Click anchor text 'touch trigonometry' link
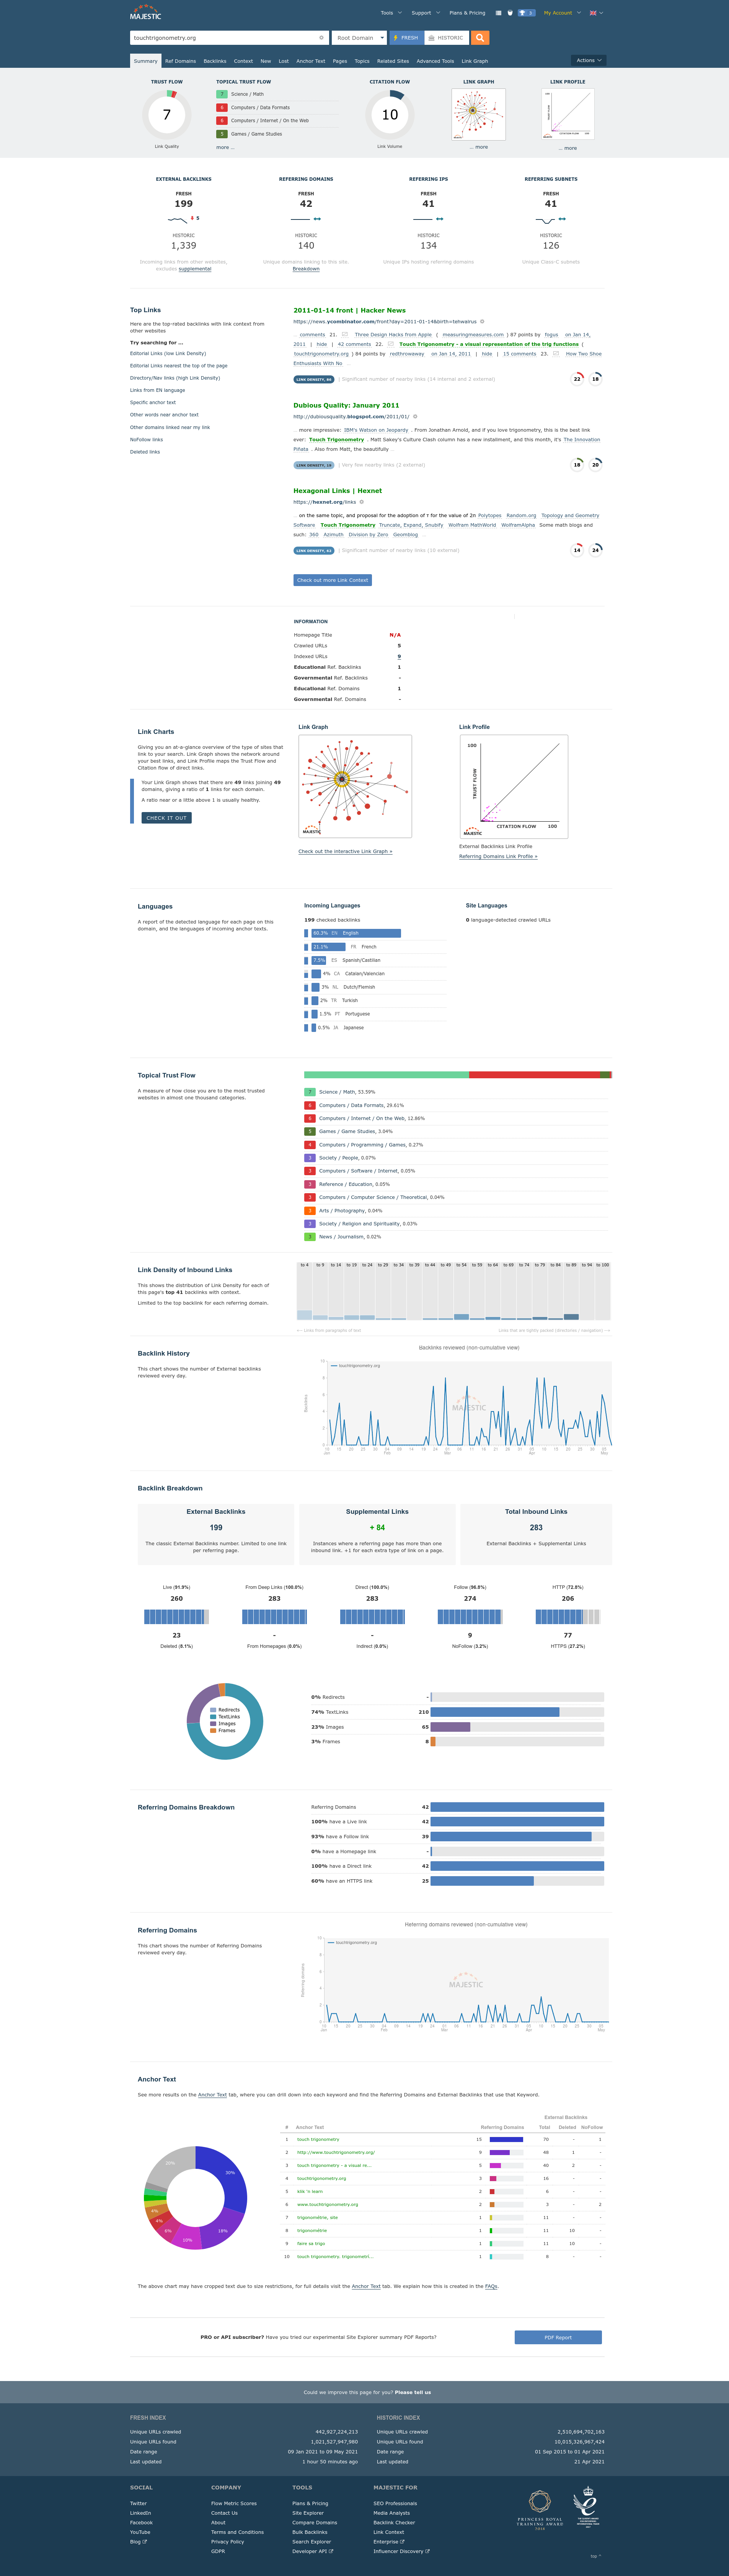The image size is (729, 2576). click(318, 2139)
